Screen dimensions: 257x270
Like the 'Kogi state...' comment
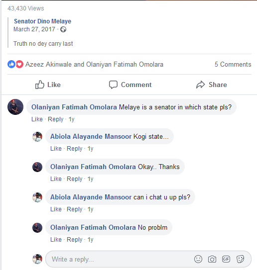[56, 149]
